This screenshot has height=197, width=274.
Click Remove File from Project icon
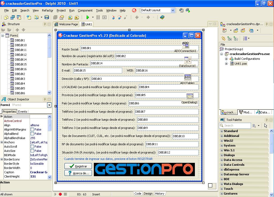[x=77, y=17]
